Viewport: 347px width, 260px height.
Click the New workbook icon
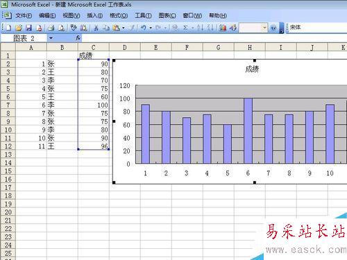point(8,28)
